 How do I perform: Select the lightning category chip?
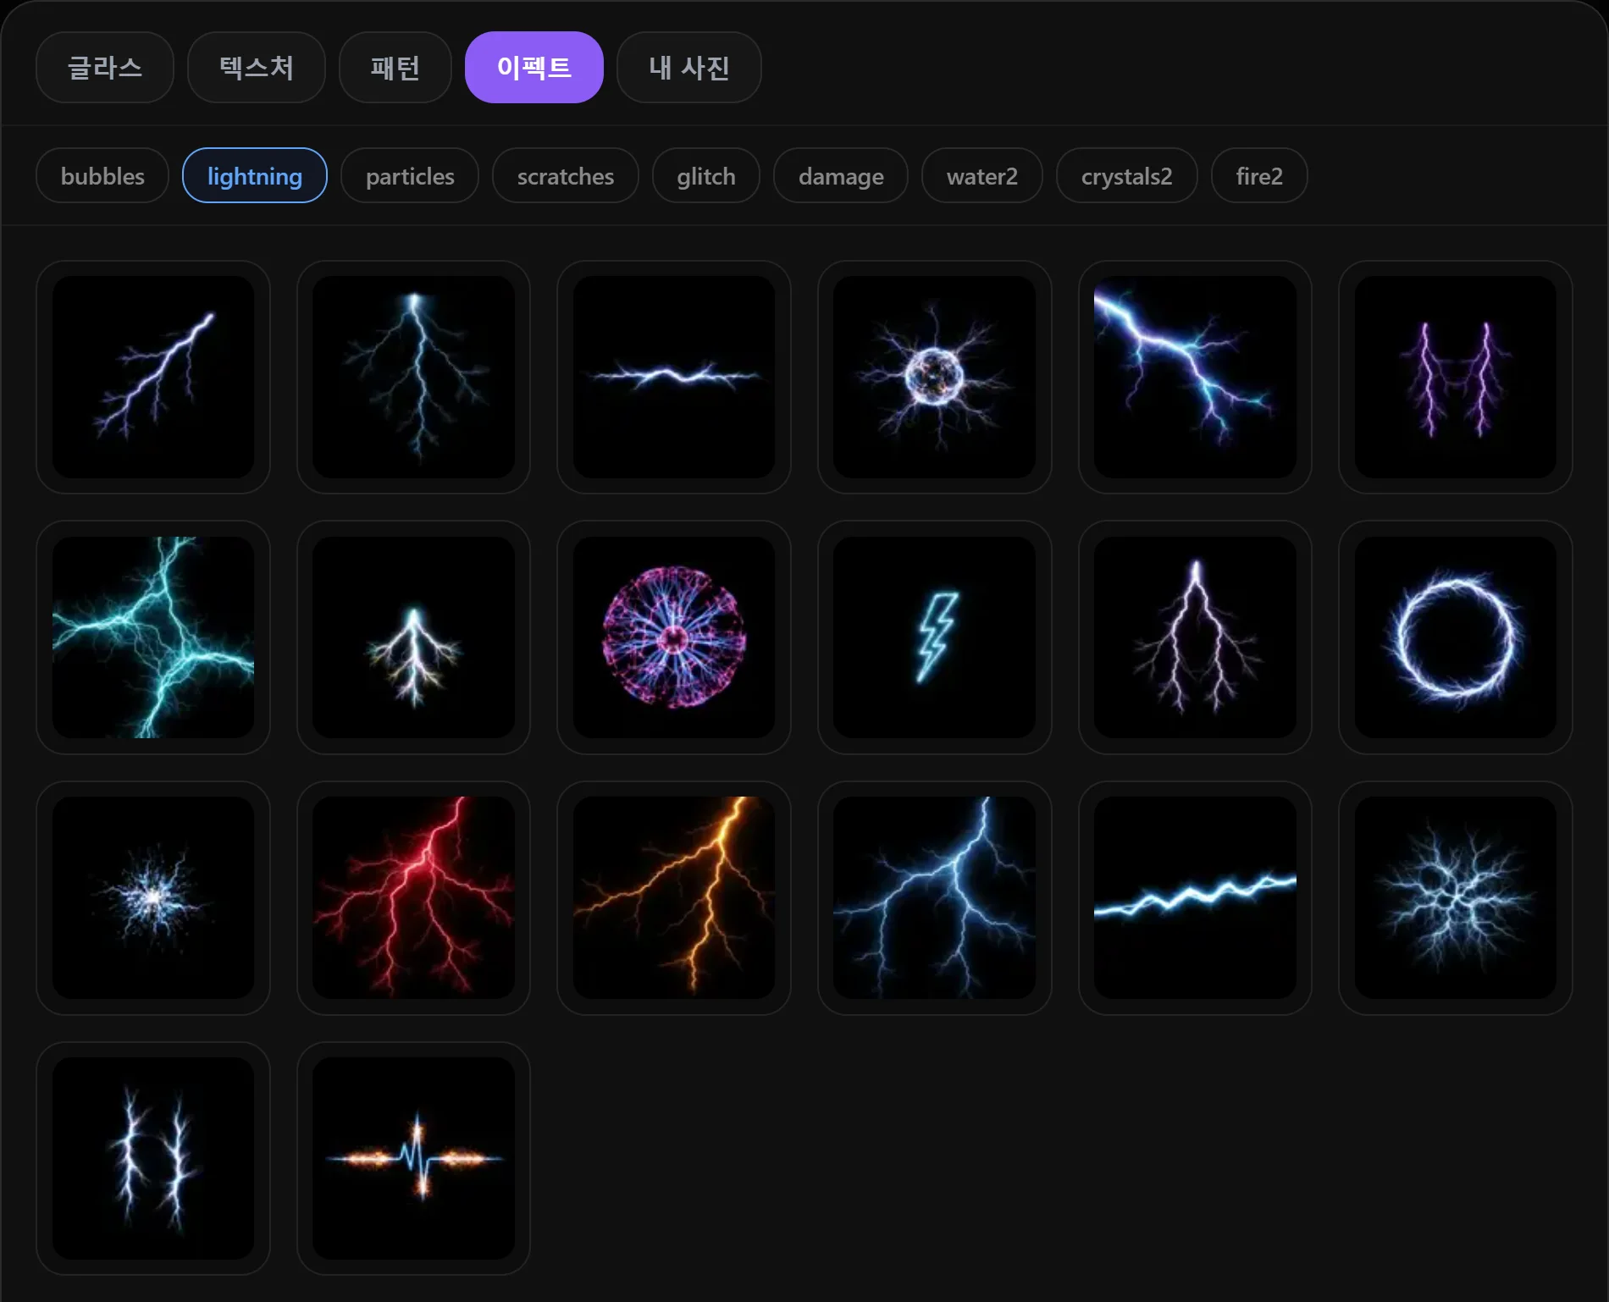(x=255, y=176)
